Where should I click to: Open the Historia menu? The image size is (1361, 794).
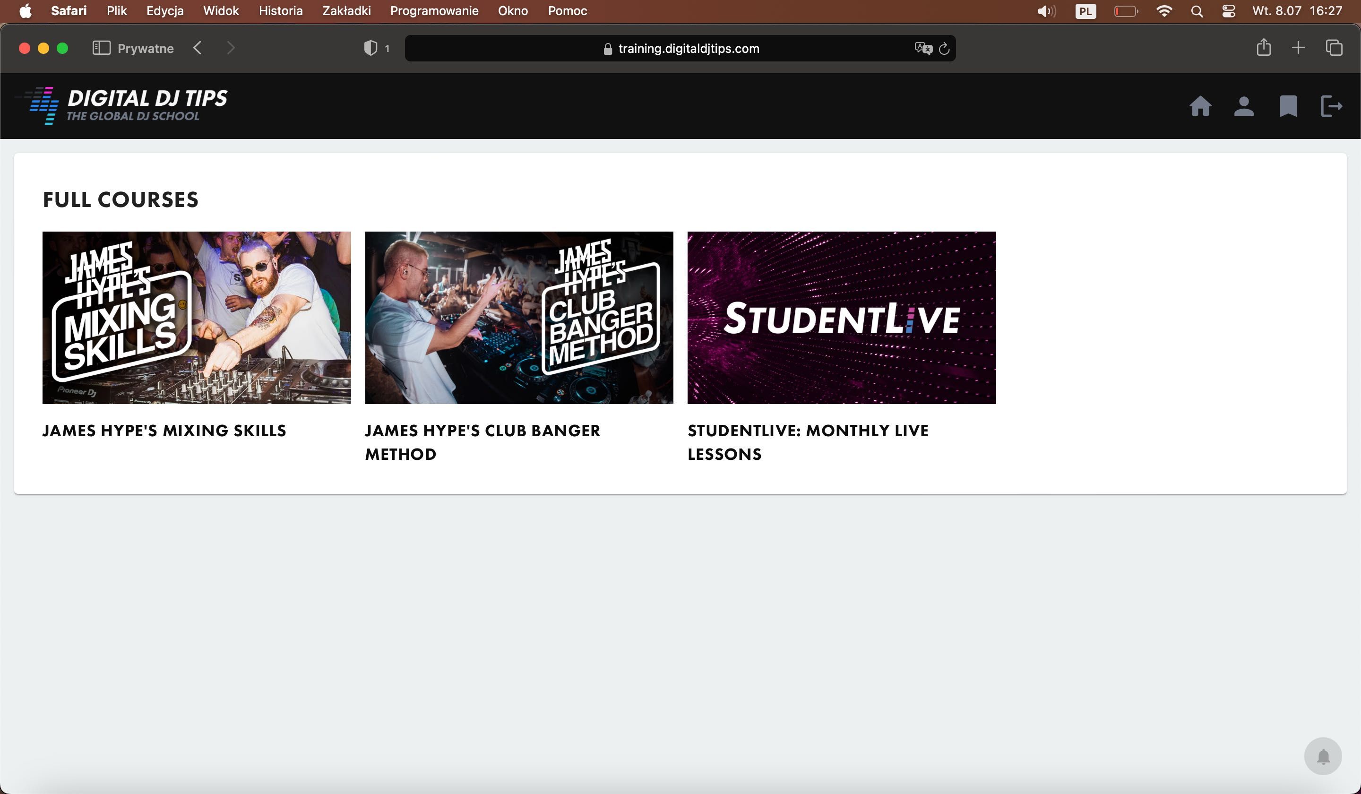coord(280,11)
